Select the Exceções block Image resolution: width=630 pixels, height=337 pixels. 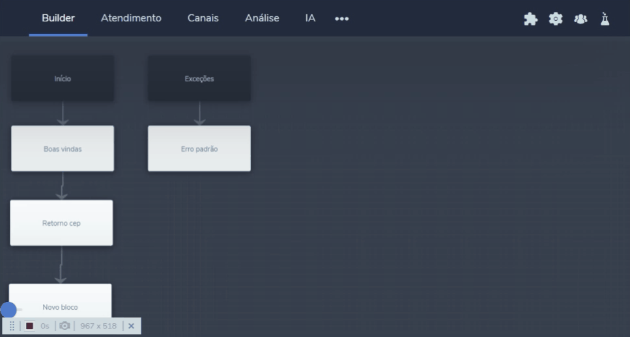pyautogui.click(x=199, y=79)
